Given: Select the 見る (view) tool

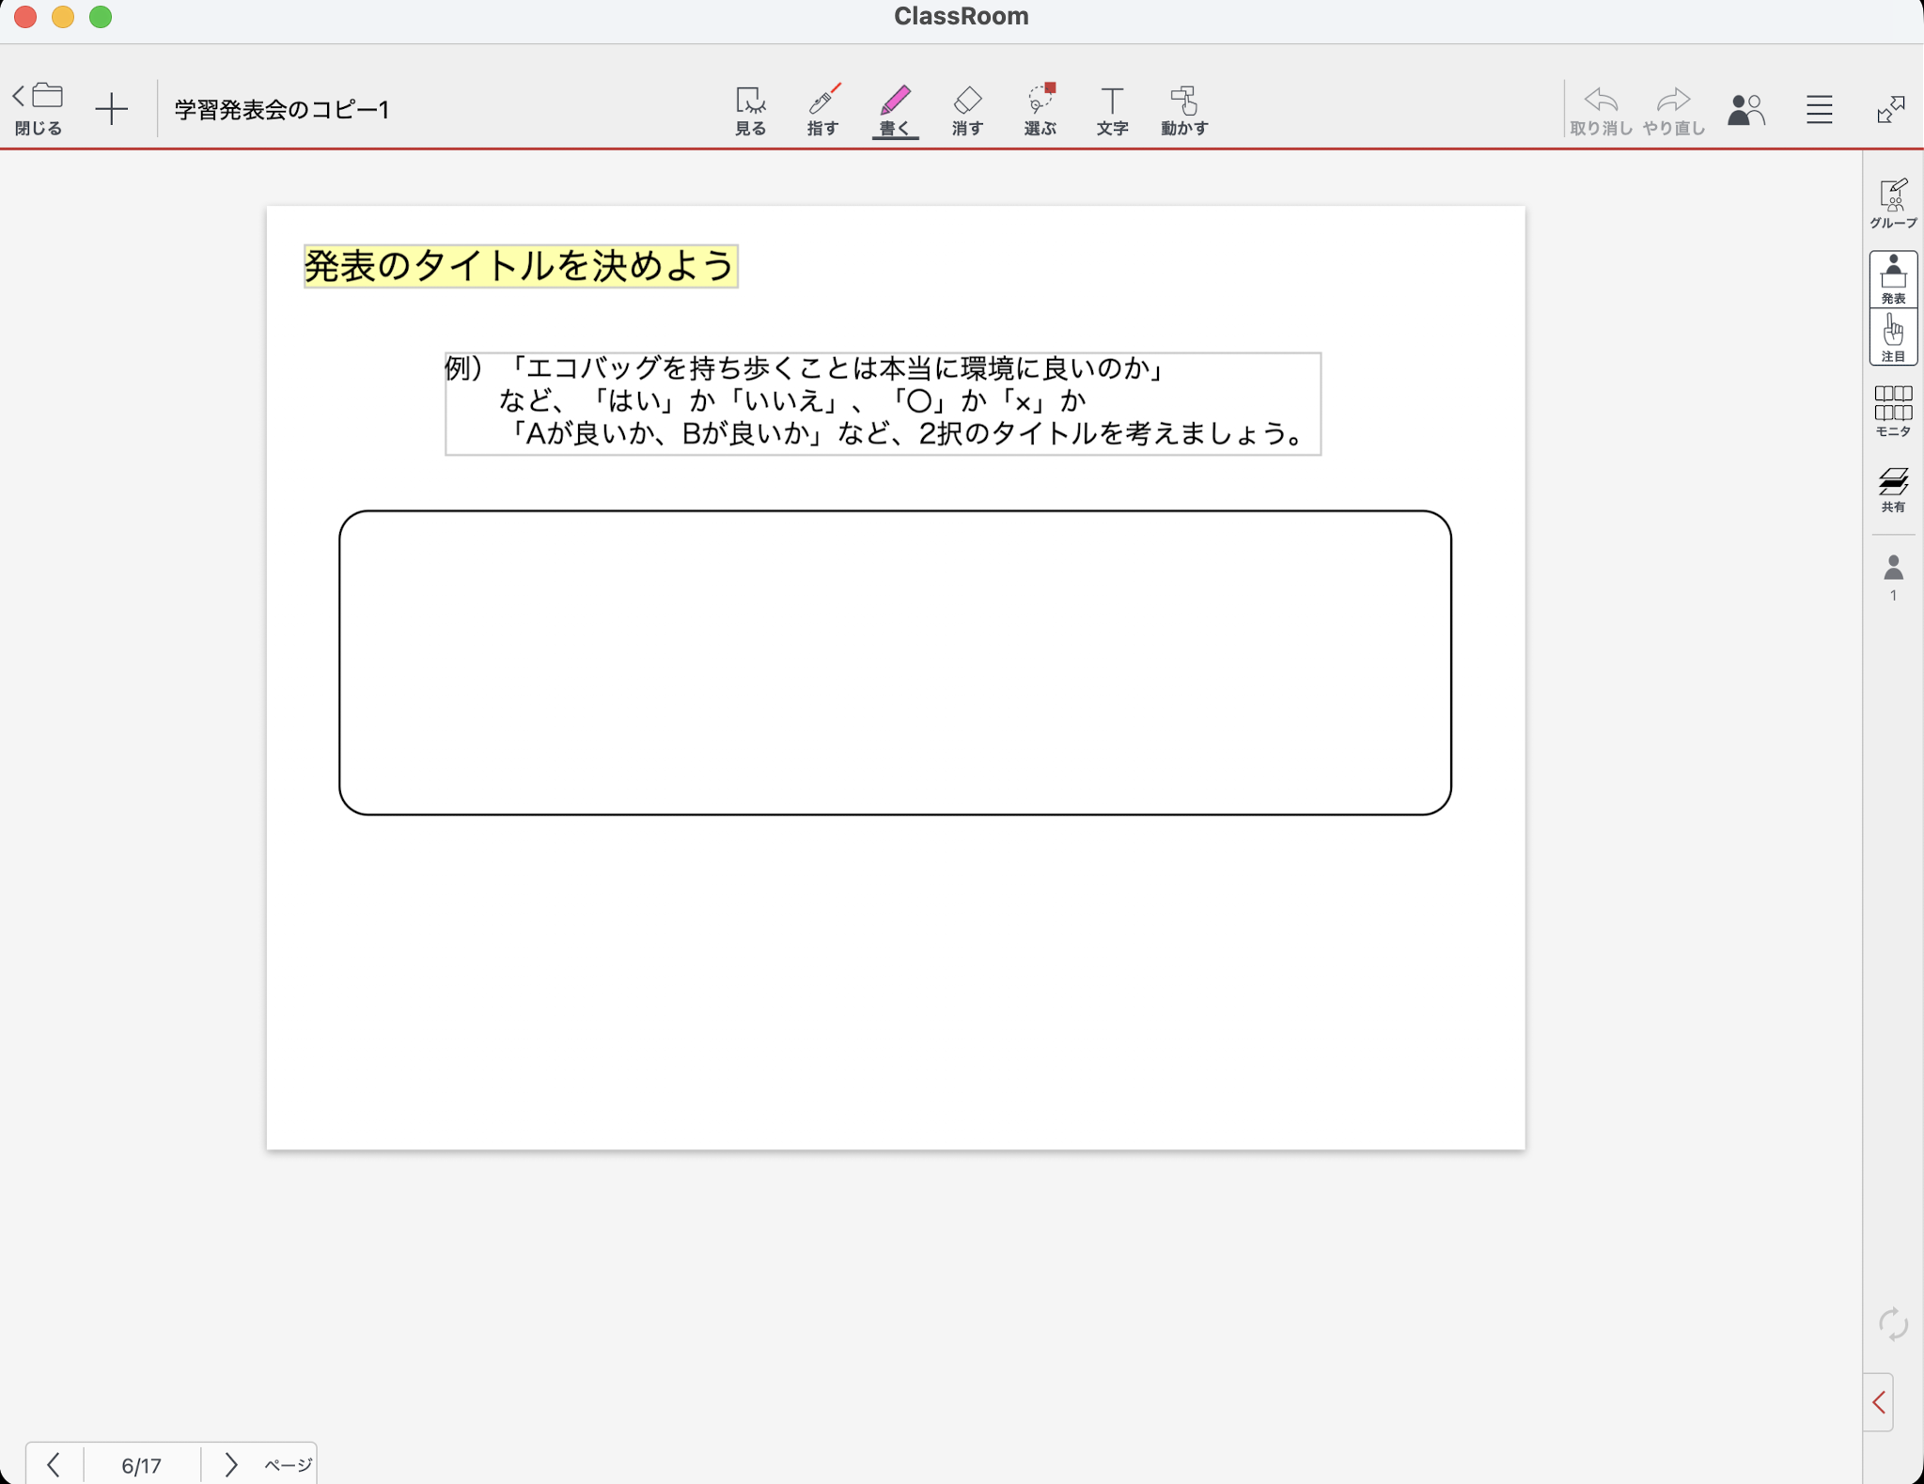Looking at the screenshot, I should (750, 110).
